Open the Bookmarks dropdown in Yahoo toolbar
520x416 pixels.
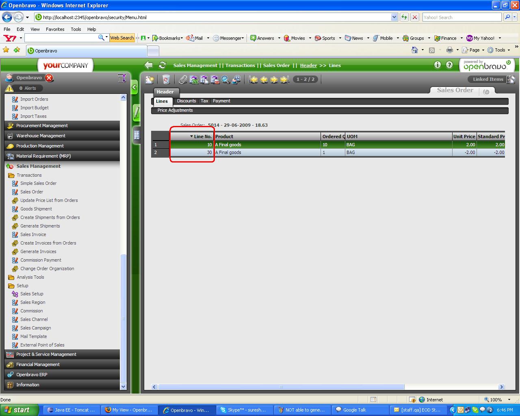[x=168, y=38]
